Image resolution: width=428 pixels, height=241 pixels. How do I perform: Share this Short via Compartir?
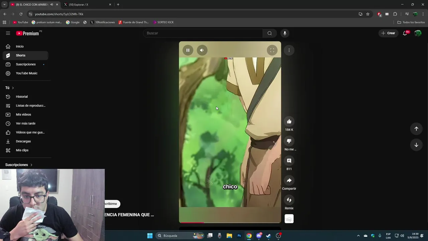click(x=289, y=180)
